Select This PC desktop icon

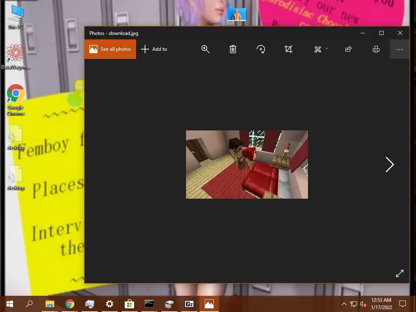pyautogui.click(x=16, y=17)
